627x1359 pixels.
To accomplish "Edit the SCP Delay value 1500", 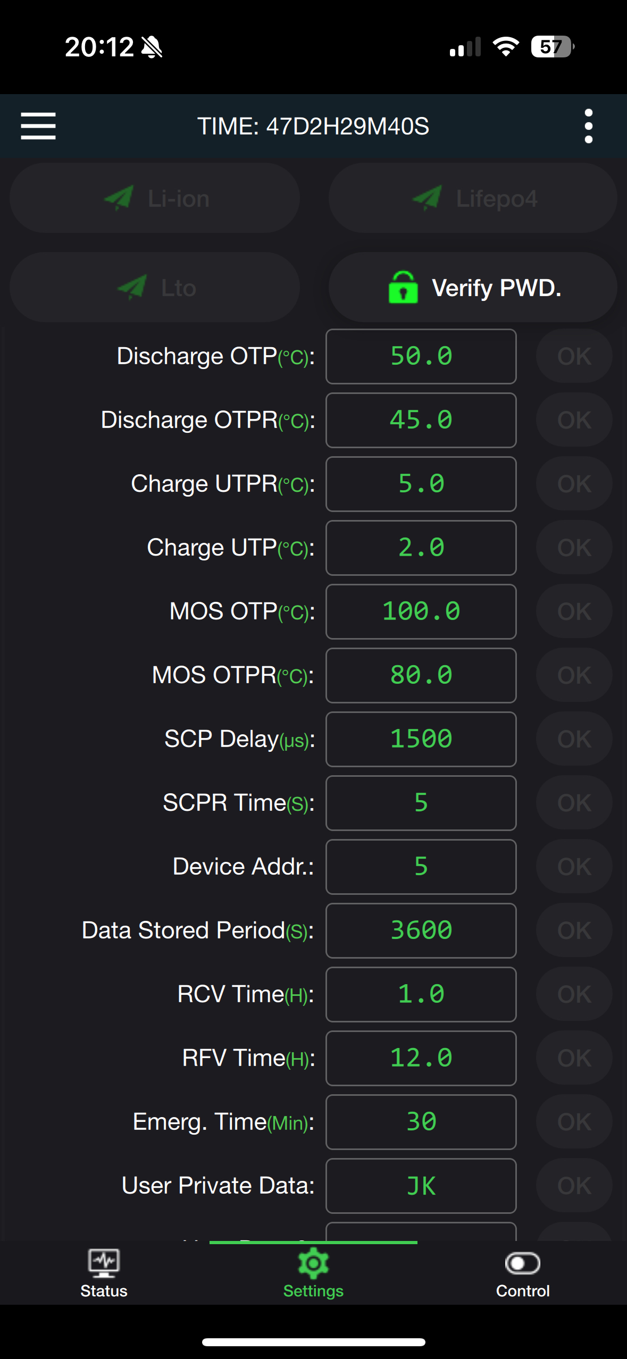I will click(421, 739).
